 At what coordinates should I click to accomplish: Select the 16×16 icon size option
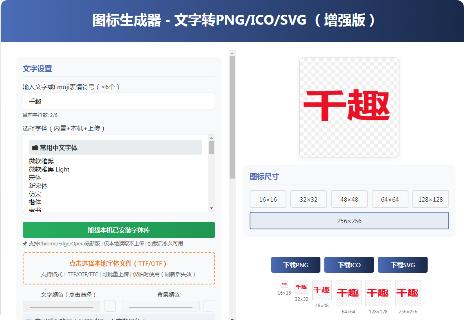(268, 199)
